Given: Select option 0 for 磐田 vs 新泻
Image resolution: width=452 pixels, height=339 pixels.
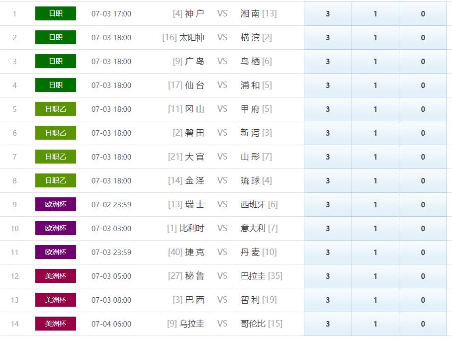Looking at the screenshot, I should pyautogui.click(x=423, y=133).
